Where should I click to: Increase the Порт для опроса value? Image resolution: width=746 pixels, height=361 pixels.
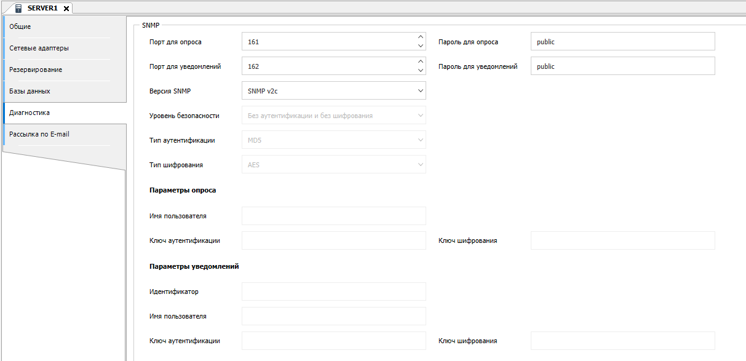421,38
